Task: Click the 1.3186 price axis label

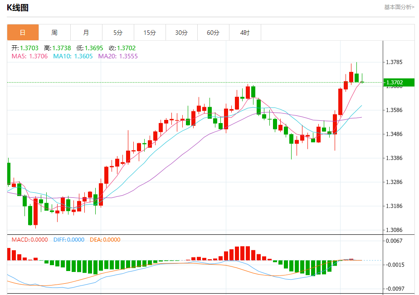Action: tap(394, 206)
